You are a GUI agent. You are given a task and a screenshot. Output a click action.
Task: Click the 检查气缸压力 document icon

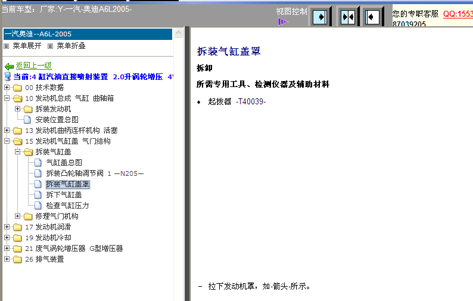(x=38, y=206)
